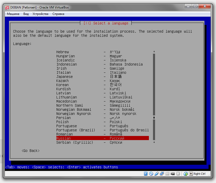Image resolution: width=216 pixels, height=183 pixels.
Task: Minimize the VirtualBox window
Action: point(188,6)
